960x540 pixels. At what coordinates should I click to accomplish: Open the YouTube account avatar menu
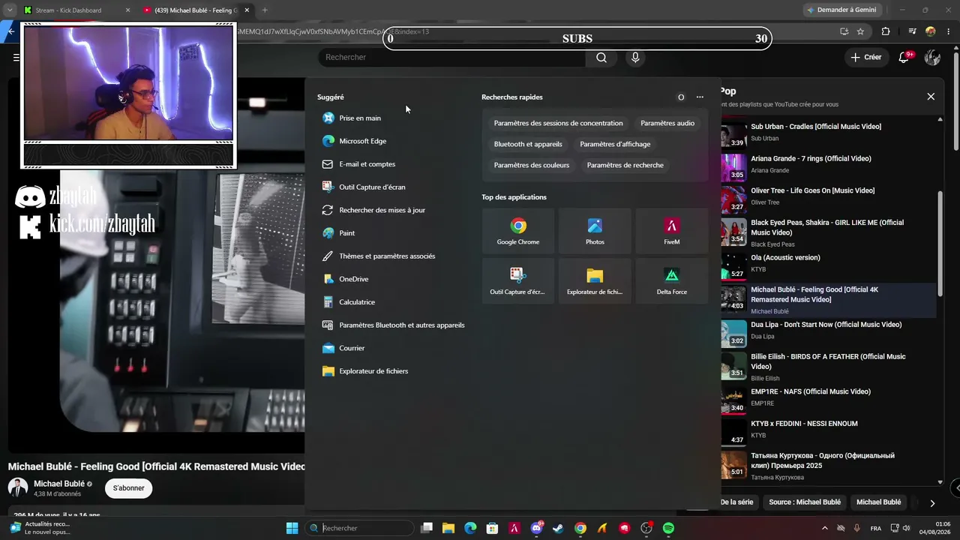932,57
